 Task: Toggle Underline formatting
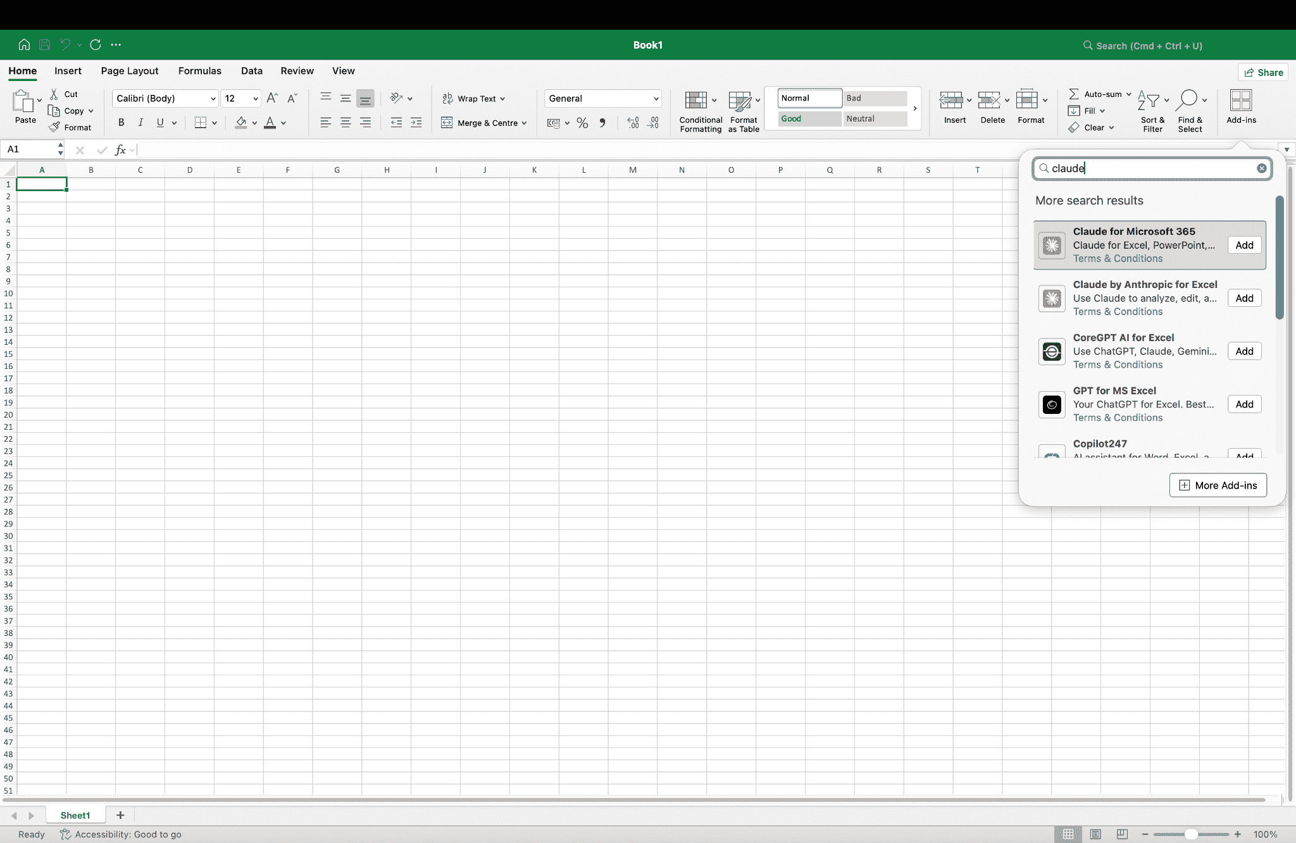(x=160, y=123)
